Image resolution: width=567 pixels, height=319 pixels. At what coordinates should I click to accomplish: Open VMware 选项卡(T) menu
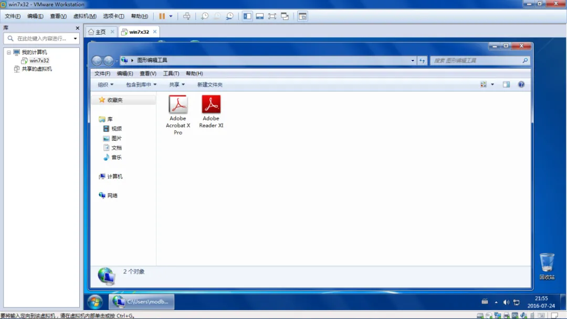(x=113, y=16)
